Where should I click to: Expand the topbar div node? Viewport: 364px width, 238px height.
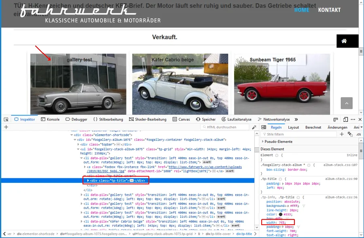point(78,144)
